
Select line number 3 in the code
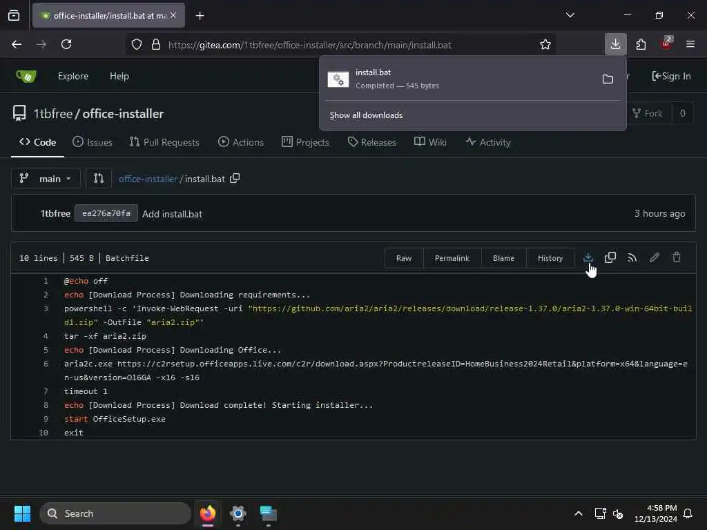click(46, 308)
